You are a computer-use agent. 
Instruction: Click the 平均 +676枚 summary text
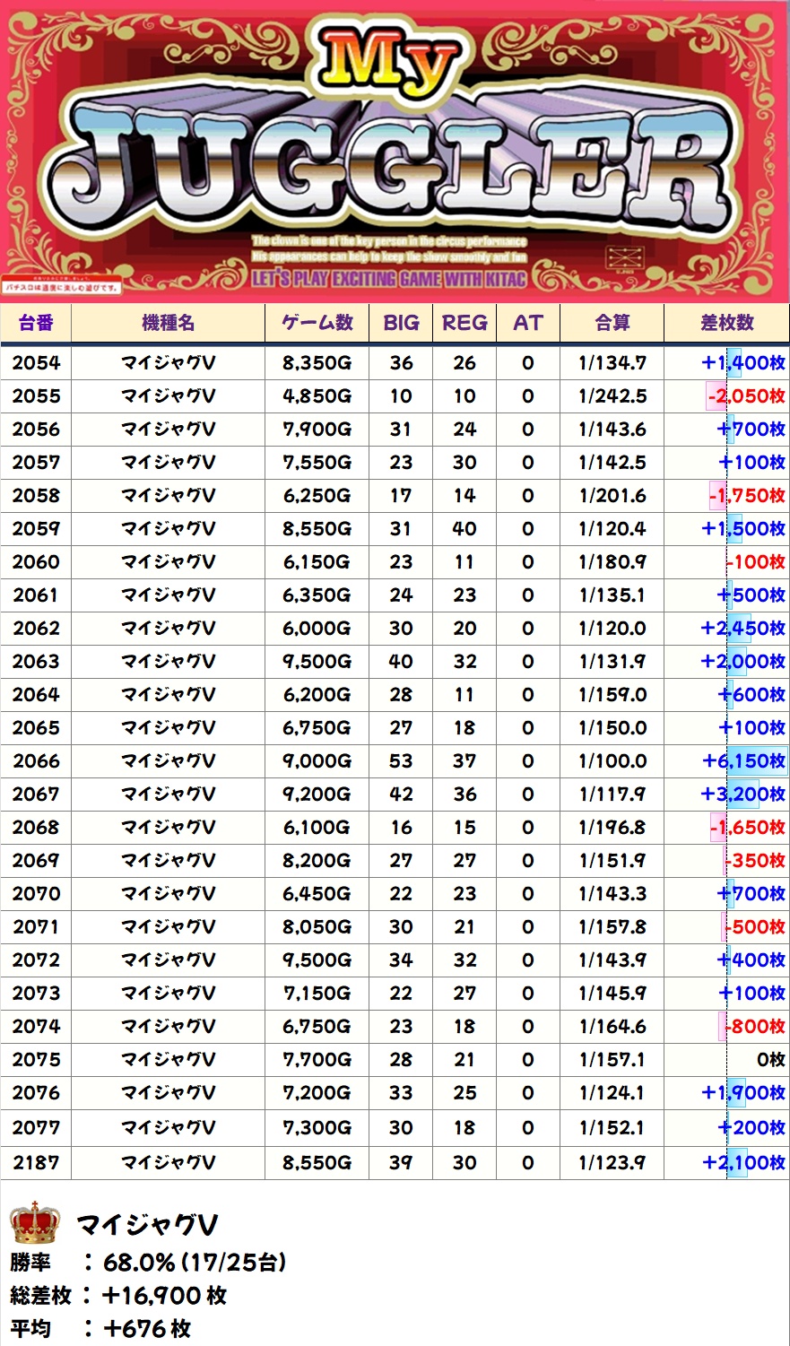click(x=100, y=1329)
